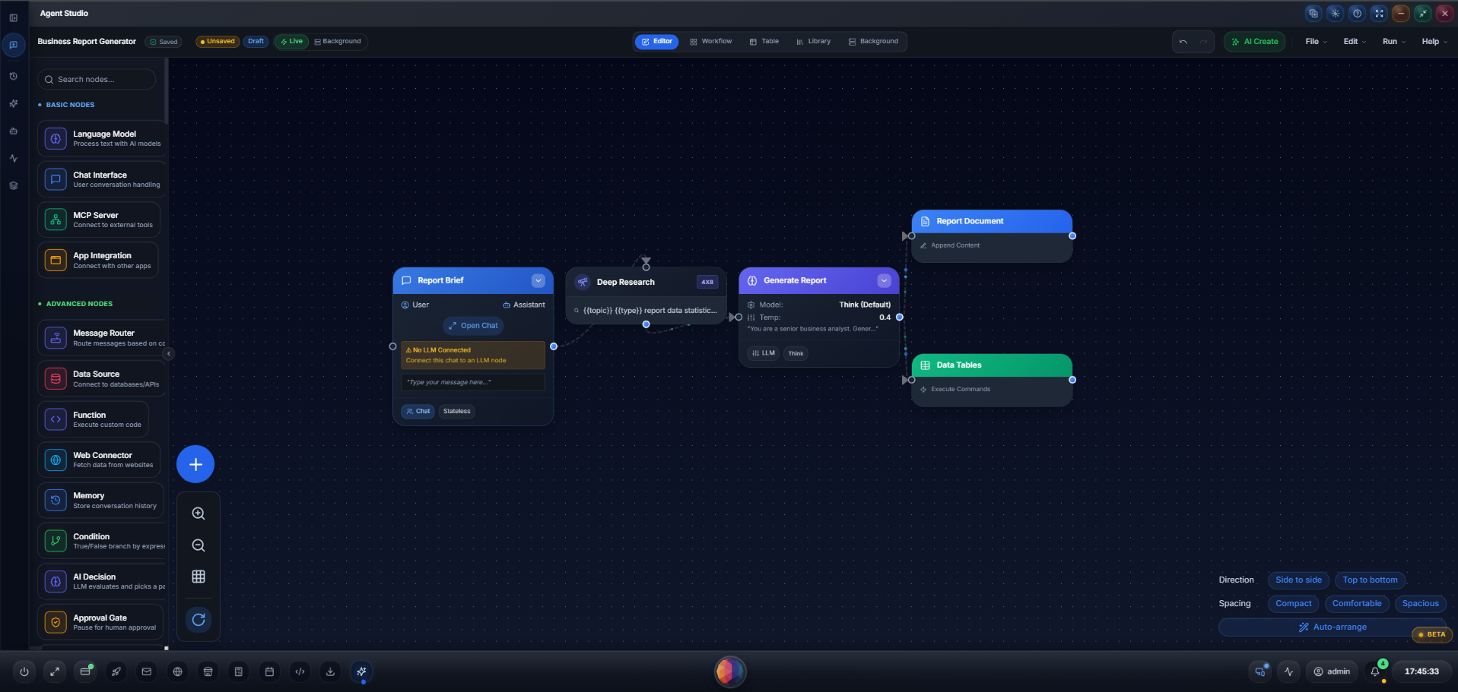Click the power icon in the dock

[24, 671]
